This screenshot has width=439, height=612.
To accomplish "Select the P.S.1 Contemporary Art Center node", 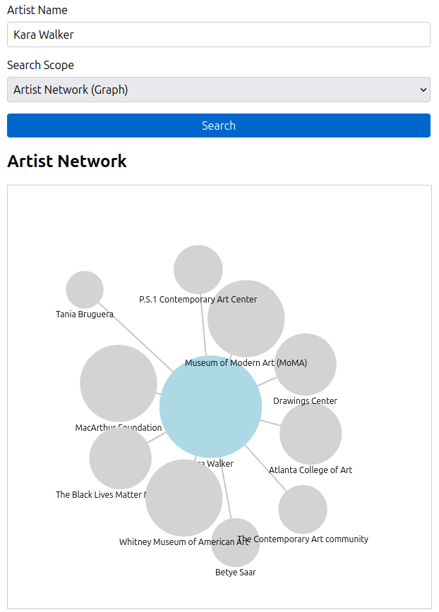I will pyautogui.click(x=198, y=269).
